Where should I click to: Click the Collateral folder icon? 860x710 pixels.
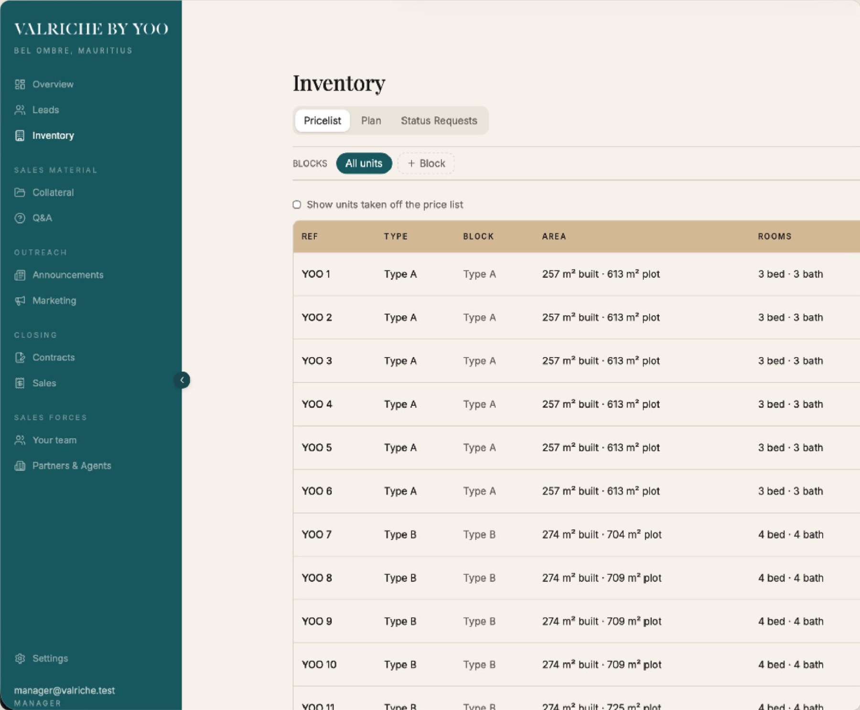tap(20, 193)
